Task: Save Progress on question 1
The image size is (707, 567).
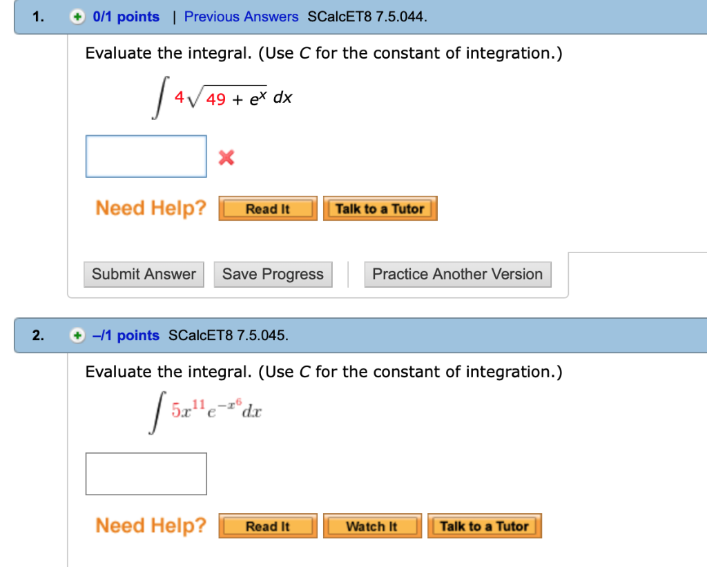Action: (273, 274)
